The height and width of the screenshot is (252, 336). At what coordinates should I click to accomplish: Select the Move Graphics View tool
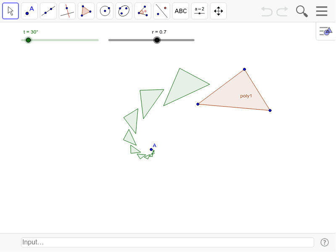[218, 11]
